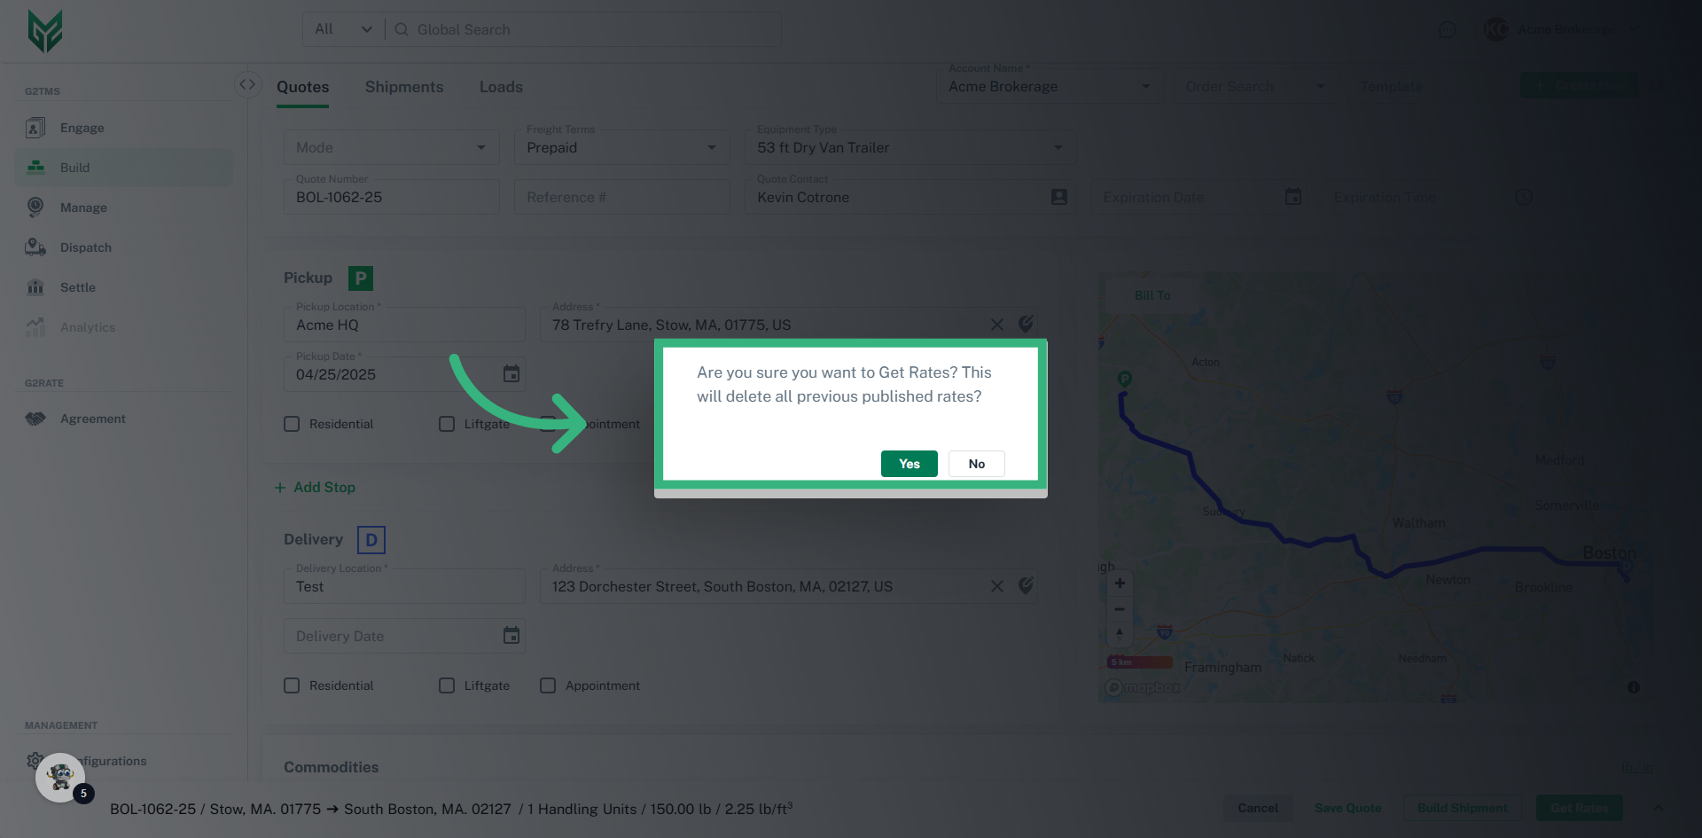Open the Dispatch section icon
The width and height of the screenshot is (1702, 838).
[35, 247]
